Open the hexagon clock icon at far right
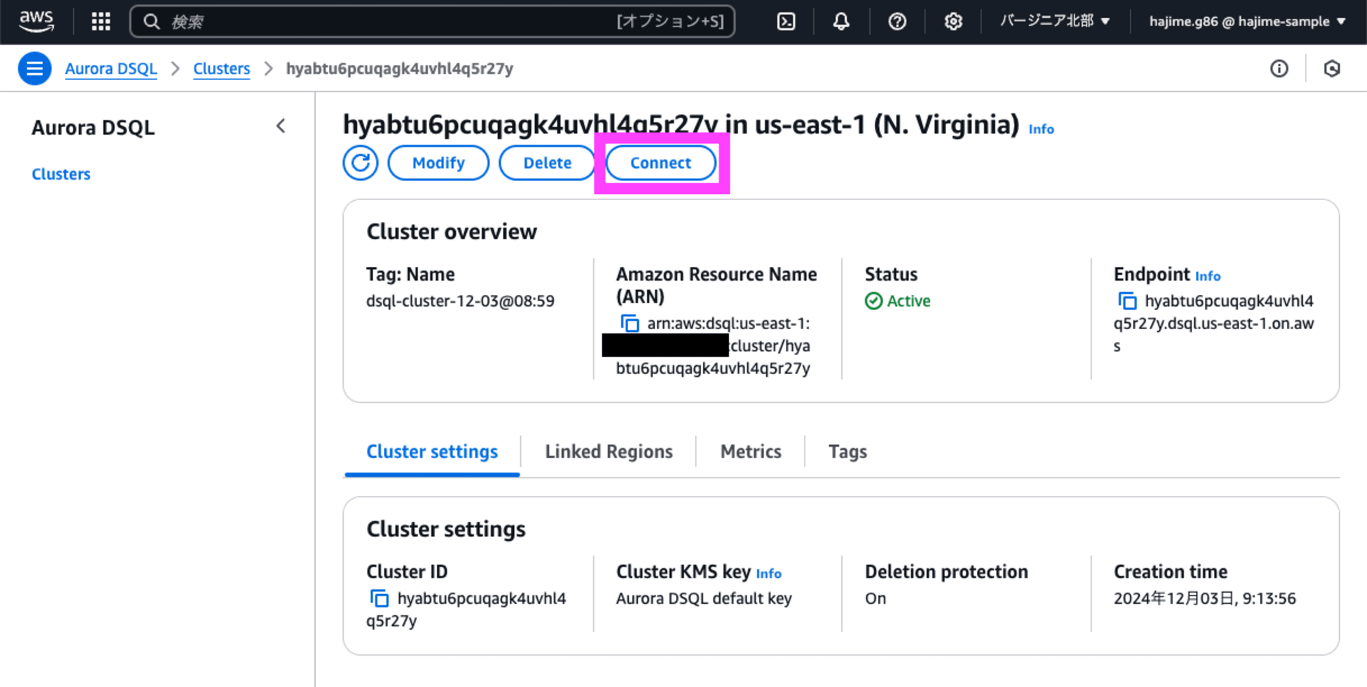 pyautogui.click(x=1332, y=68)
